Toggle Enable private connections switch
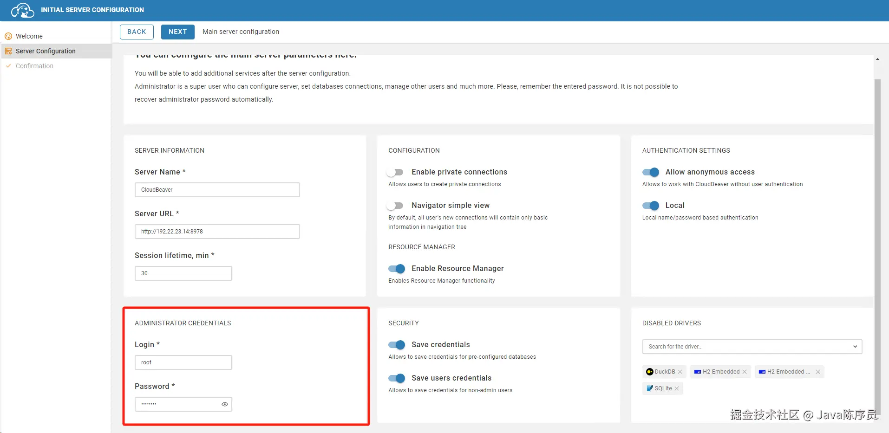Image resolution: width=889 pixels, height=433 pixels. click(395, 172)
